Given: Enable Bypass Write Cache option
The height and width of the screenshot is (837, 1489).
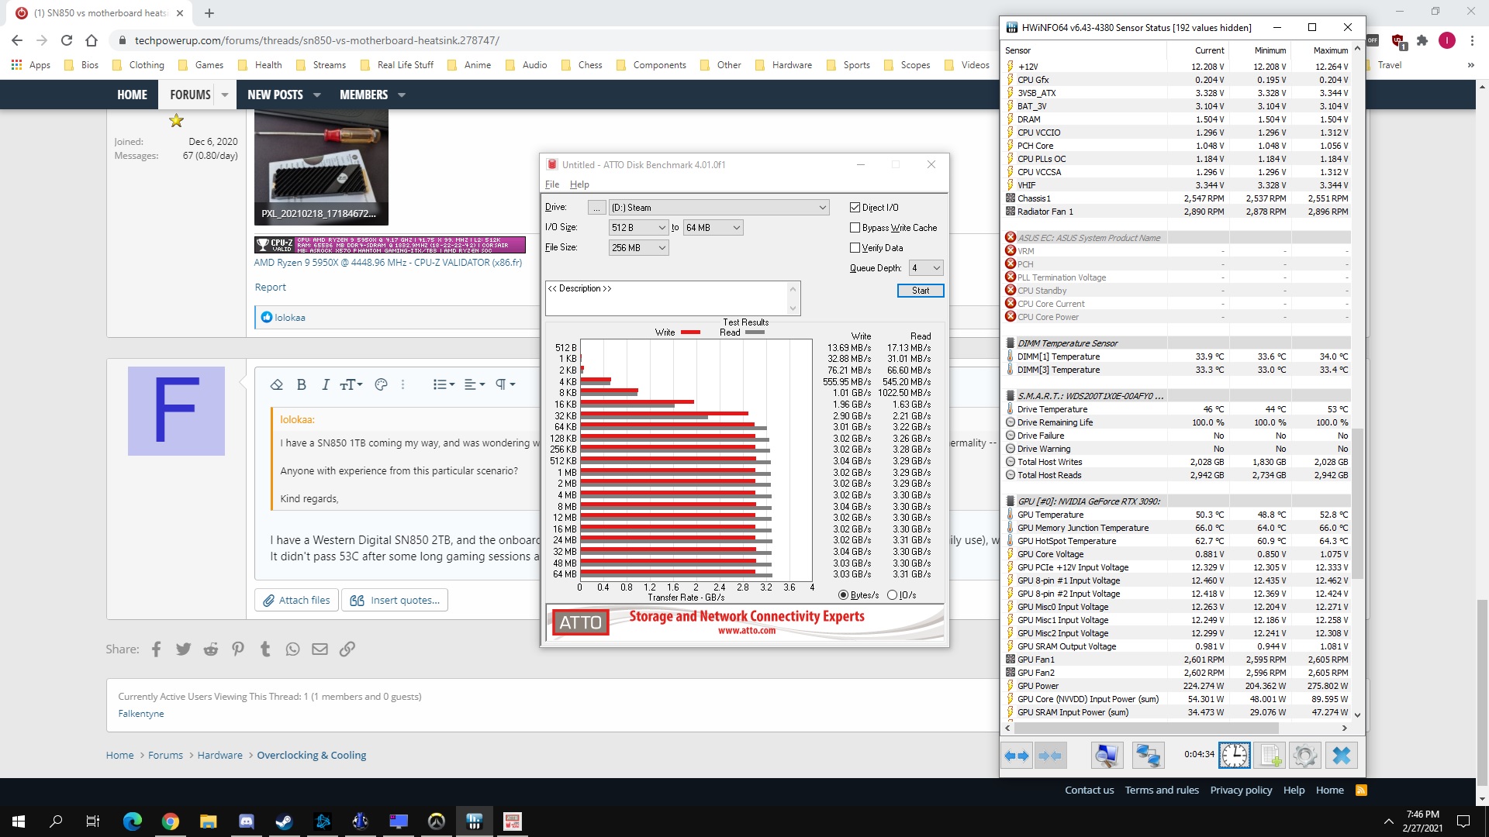Looking at the screenshot, I should pos(855,228).
